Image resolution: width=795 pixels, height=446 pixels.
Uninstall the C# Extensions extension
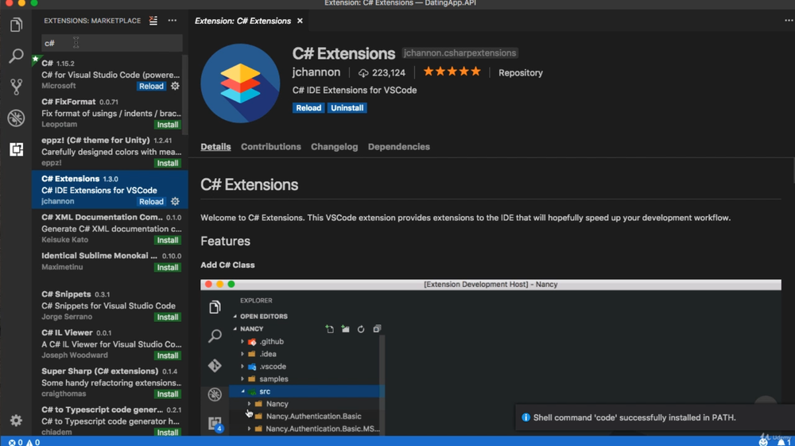point(347,108)
